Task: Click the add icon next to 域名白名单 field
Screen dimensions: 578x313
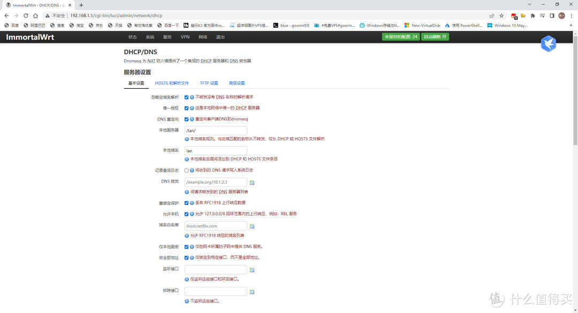Action: point(252,226)
